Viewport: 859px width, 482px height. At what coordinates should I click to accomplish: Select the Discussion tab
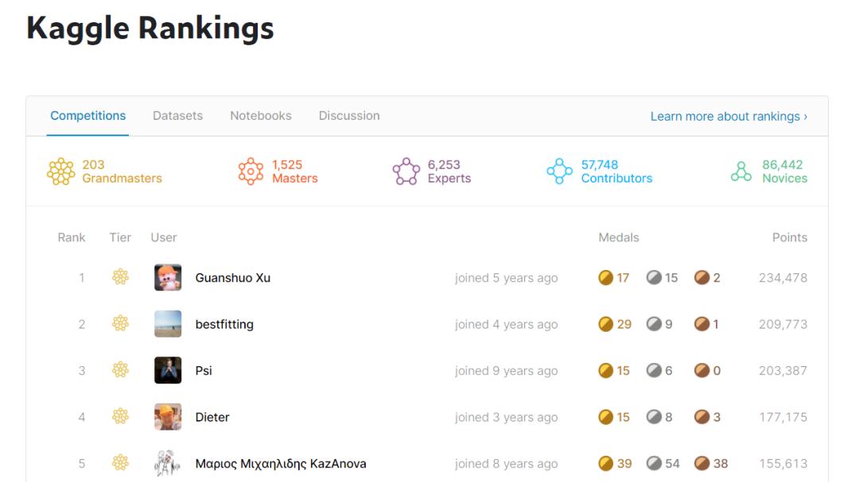click(349, 116)
